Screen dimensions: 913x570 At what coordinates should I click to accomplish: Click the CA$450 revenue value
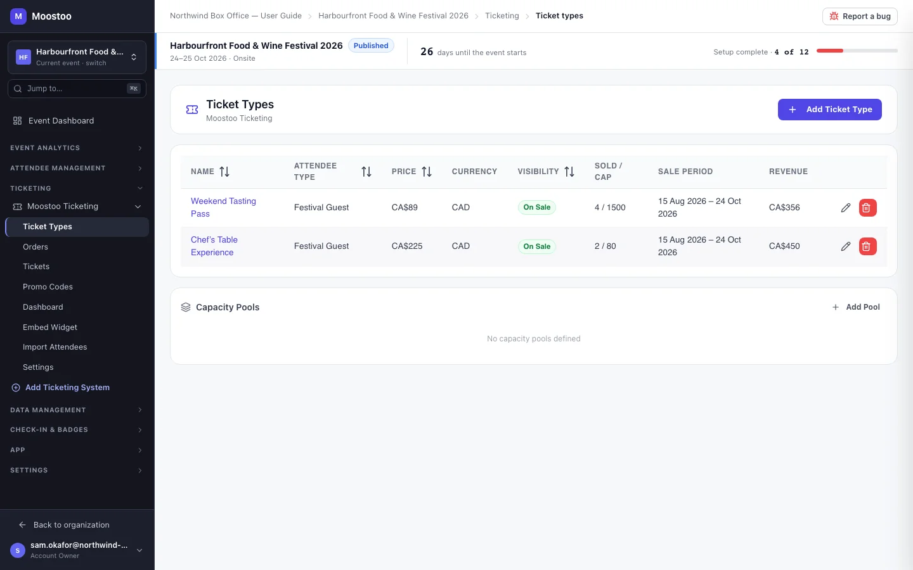pos(784,246)
